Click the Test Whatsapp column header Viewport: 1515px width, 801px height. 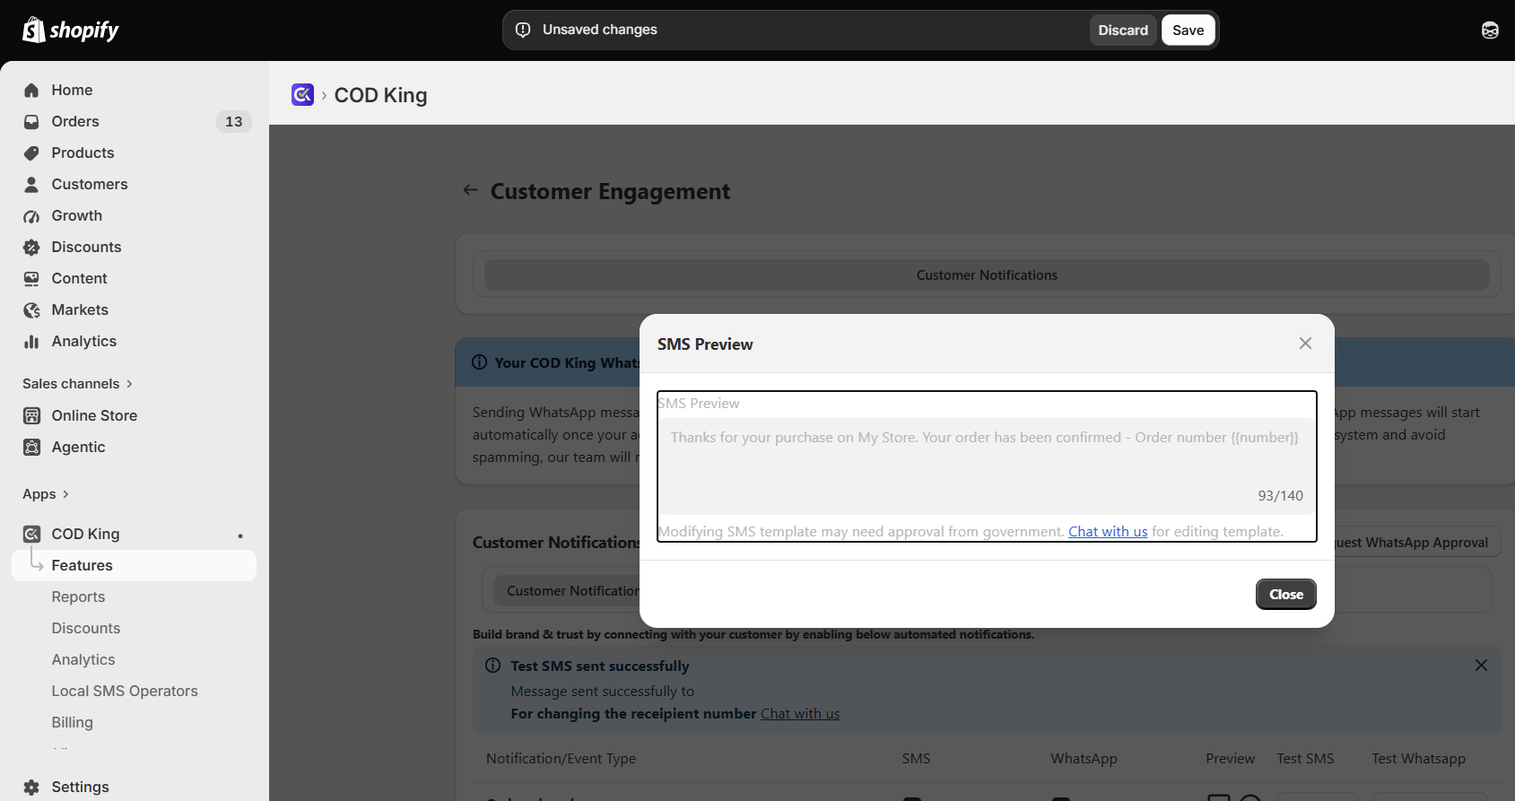[1418, 759]
